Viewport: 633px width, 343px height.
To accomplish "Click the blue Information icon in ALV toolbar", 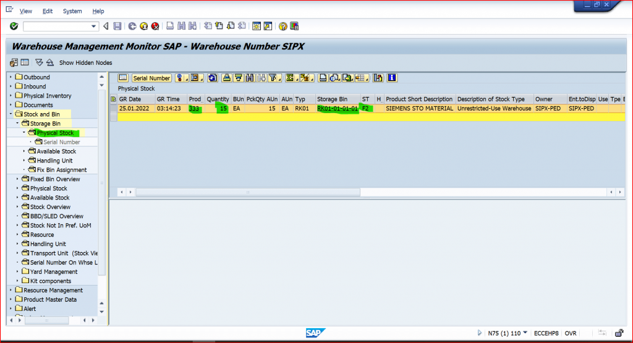I will pos(392,78).
